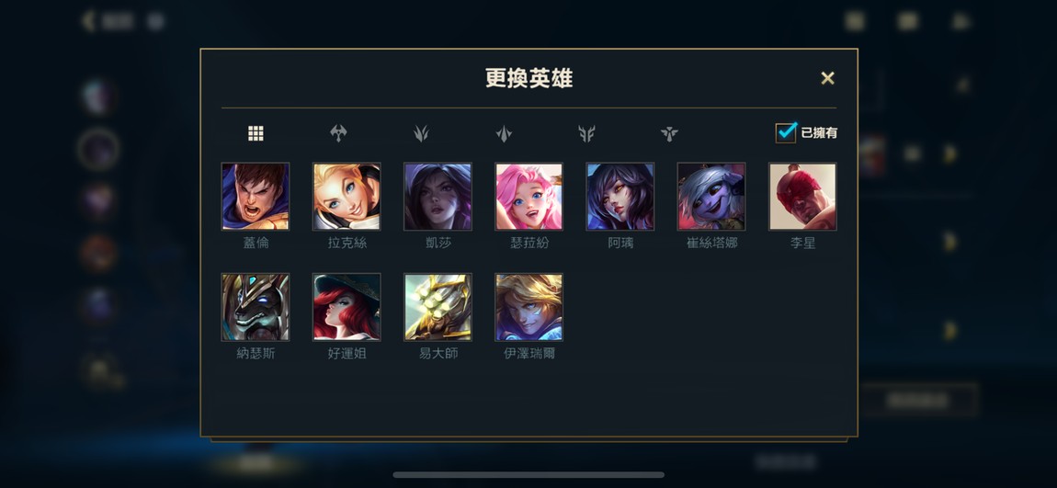Select 崔絲塔娜 champion portrait
1057x488 pixels.
pos(711,196)
